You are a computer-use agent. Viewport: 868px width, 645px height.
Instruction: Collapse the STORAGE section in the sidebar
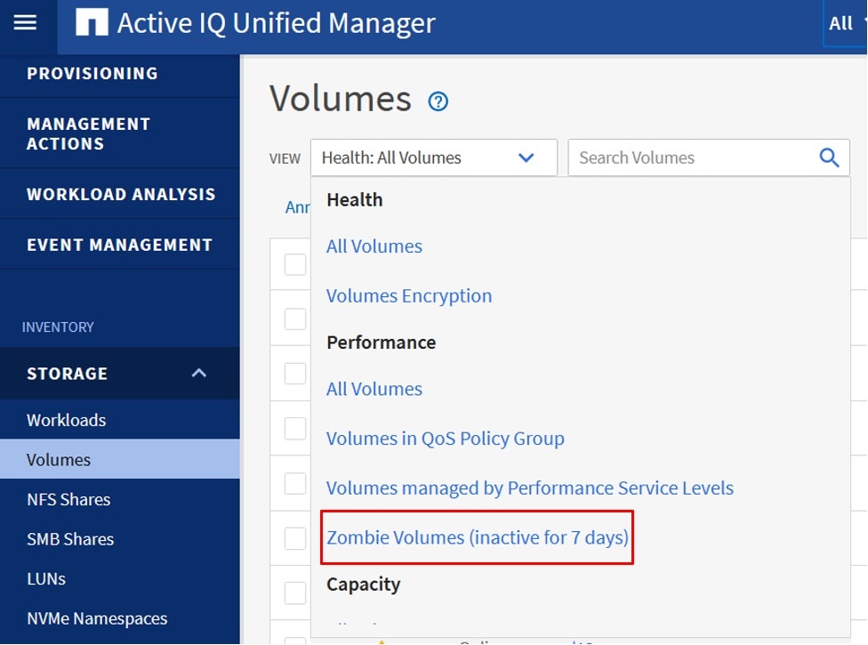click(x=199, y=373)
